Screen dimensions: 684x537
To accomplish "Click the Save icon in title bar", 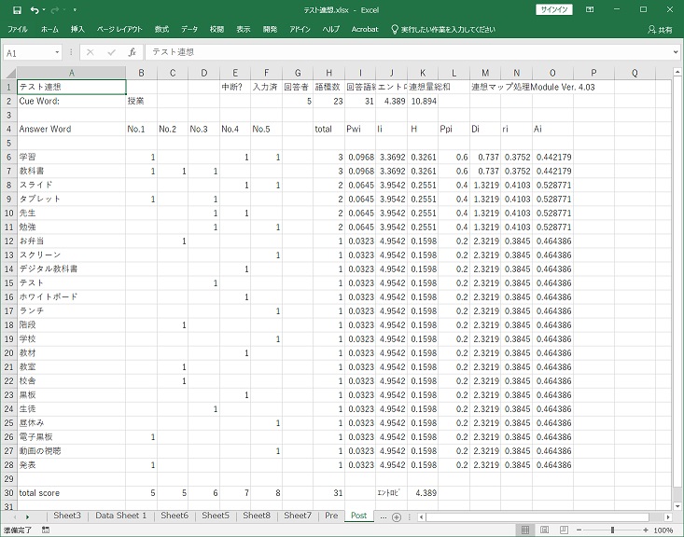I will click(x=17, y=9).
